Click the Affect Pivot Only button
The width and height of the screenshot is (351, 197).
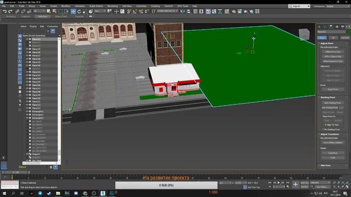pos(333,51)
